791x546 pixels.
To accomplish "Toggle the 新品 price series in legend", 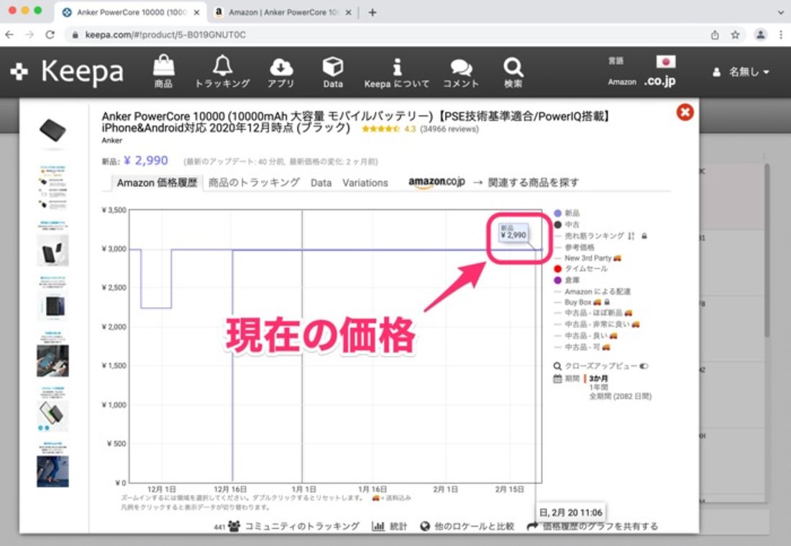I will (567, 213).
